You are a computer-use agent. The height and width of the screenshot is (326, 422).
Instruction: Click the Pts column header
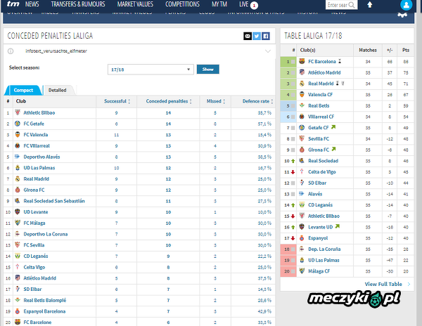tap(406, 50)
